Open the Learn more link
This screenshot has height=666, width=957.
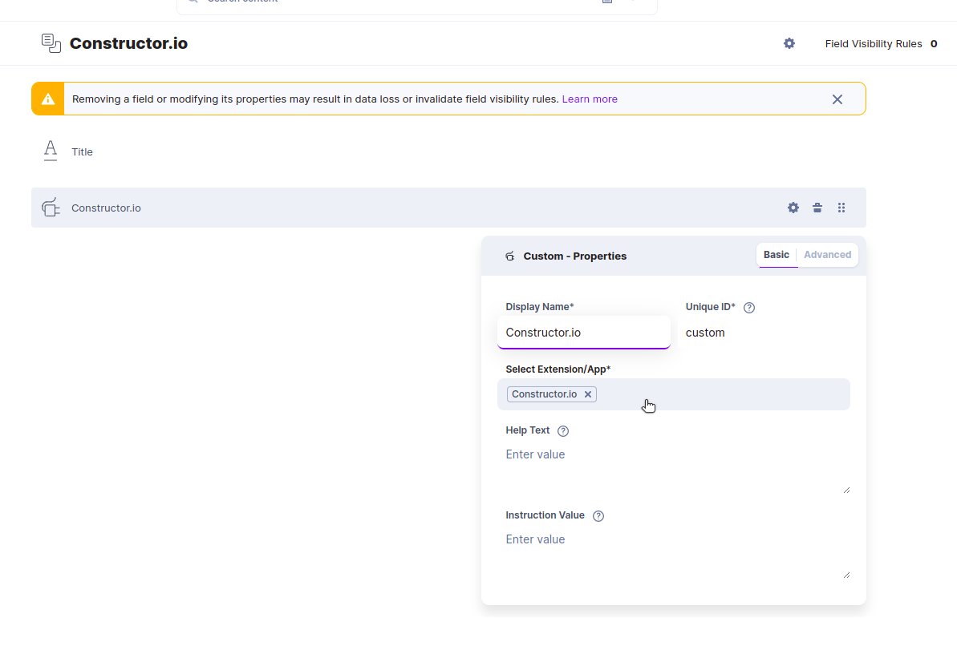(x=590, y=99)
